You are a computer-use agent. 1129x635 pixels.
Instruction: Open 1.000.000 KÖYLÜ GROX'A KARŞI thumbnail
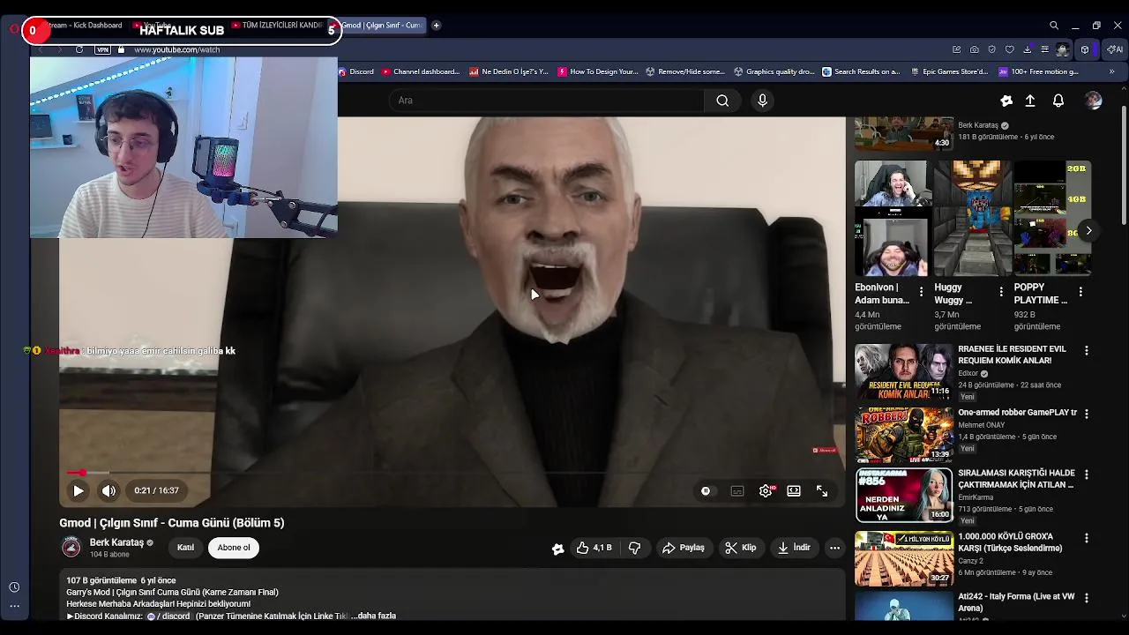point(903,557)
